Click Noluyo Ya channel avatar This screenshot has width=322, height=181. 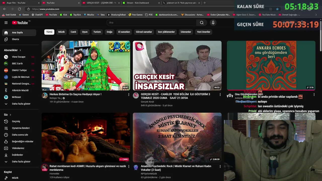[45, 96]
